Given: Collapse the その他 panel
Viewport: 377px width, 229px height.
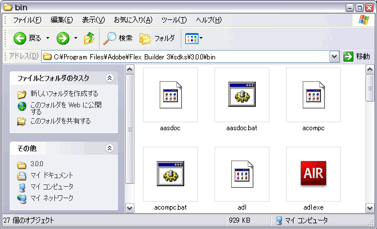Looking at the screenshot, I should click(x=110, y=148).
